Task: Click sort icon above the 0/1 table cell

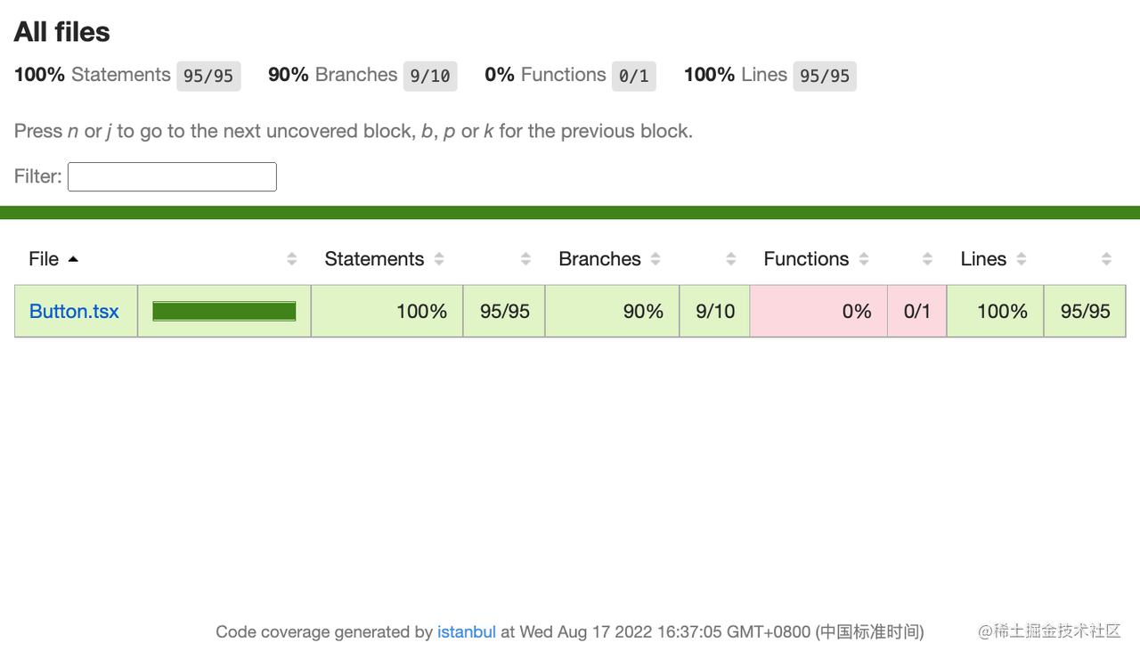Action: (927, 259)
